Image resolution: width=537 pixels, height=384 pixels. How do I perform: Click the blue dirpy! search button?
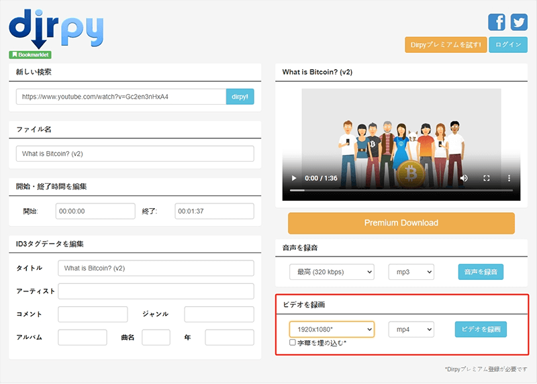[x=240, y=97]
